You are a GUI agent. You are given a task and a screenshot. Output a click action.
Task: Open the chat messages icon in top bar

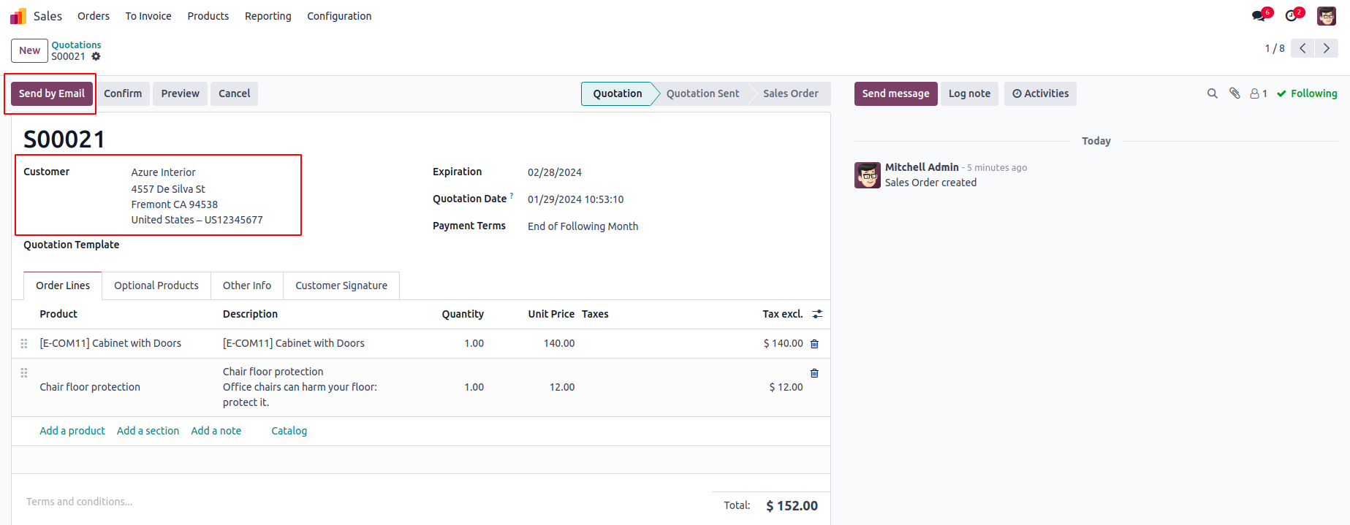pos(1258,16)
